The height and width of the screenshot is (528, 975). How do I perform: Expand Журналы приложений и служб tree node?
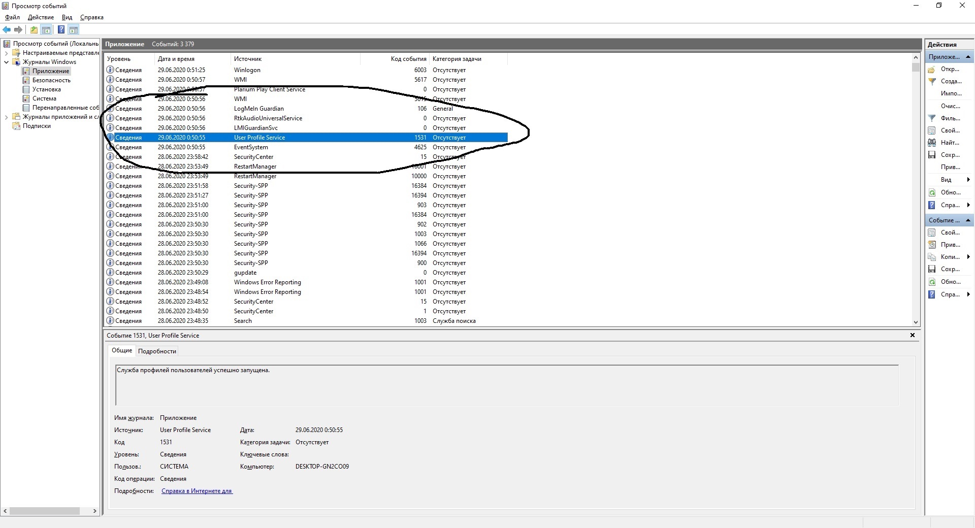click(x=6, y=117)
